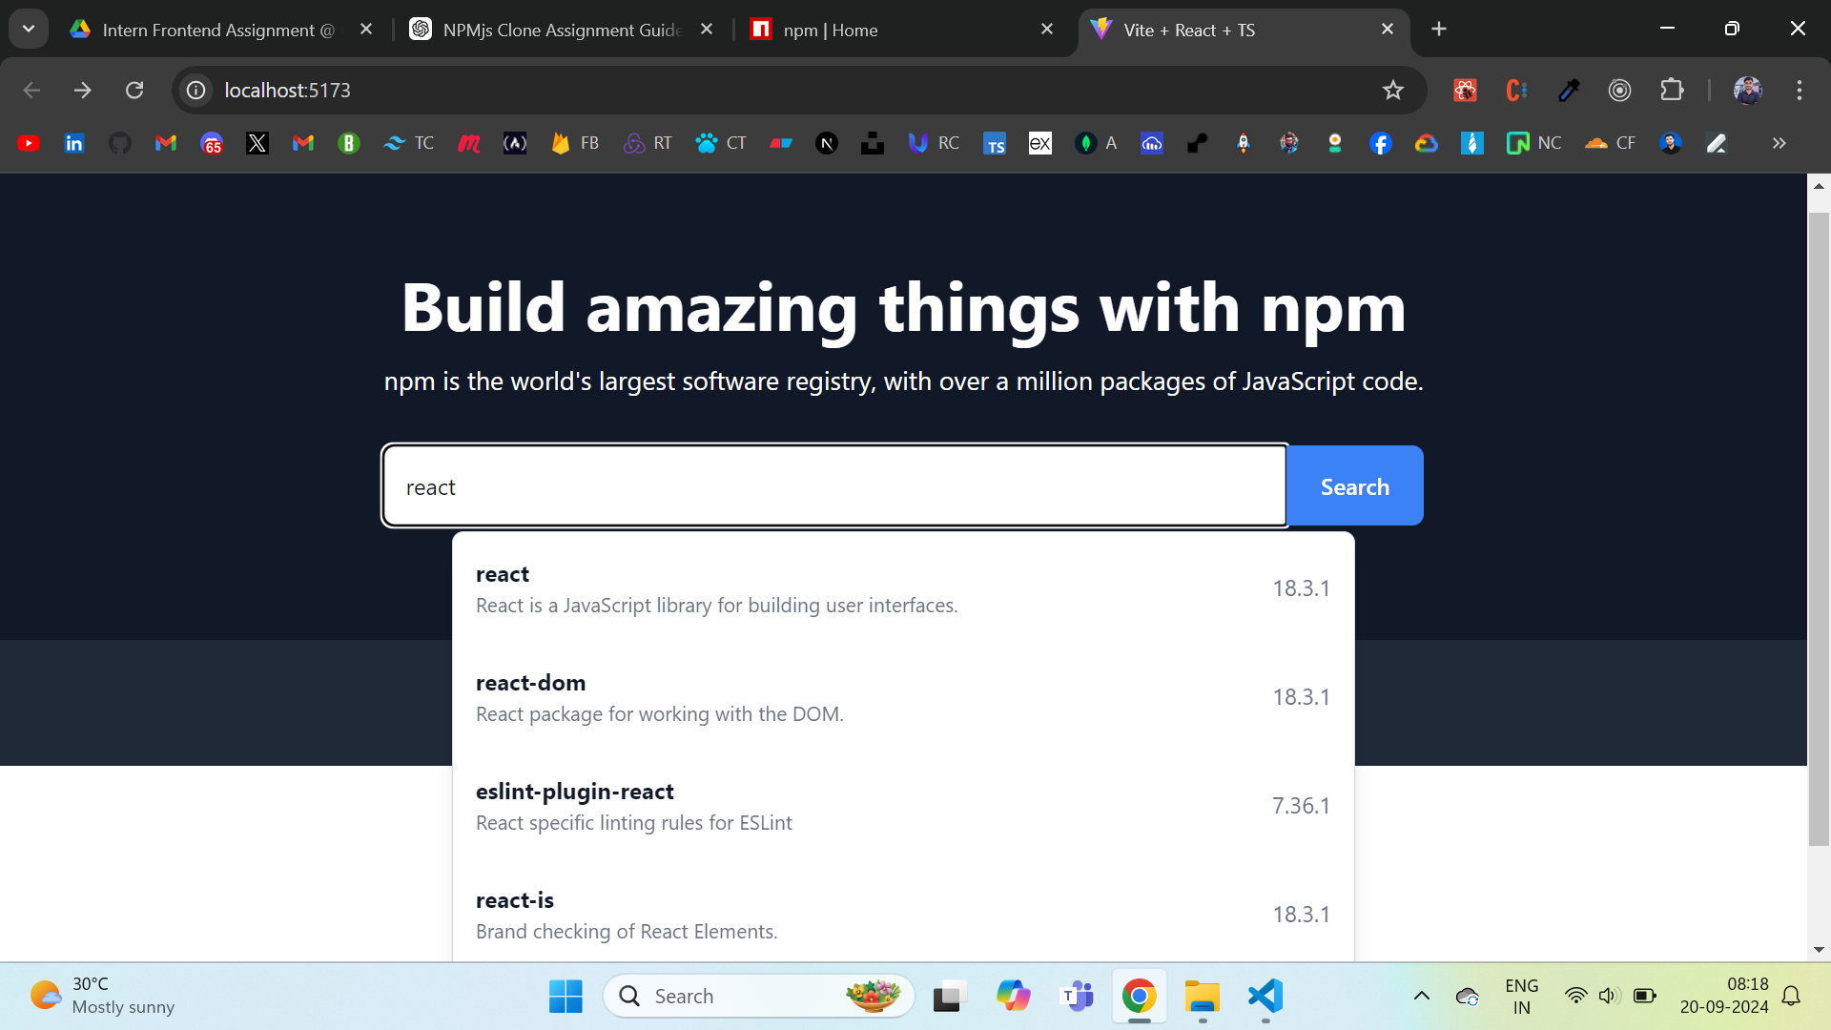Viewport: 1831px width, 1030px height.
Task: Go forward to next page
Action: 83,90
